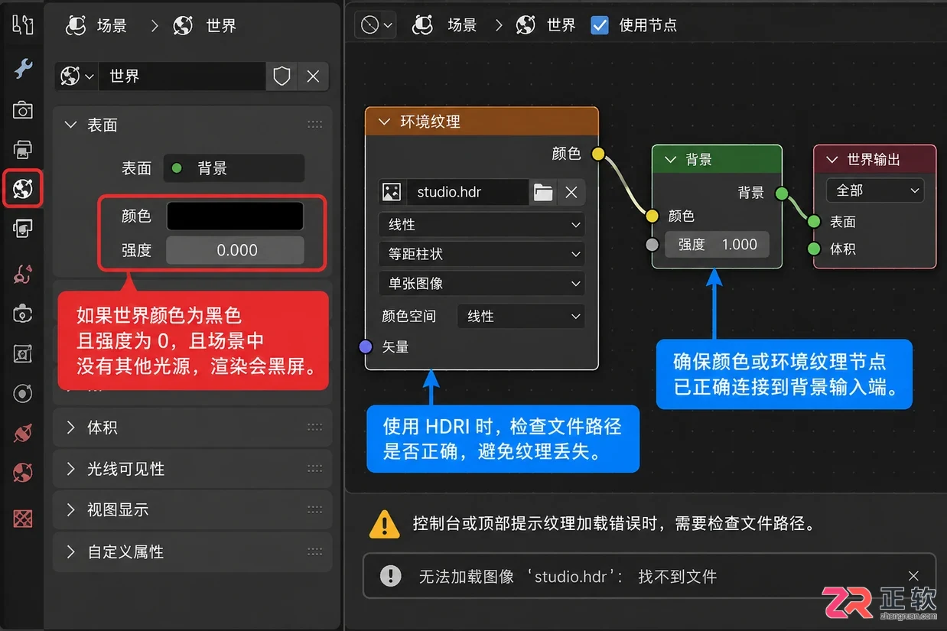This screenshot has width=947, height=631.
Task: Click the studio.hdr image name field
Action: [466, 192]
